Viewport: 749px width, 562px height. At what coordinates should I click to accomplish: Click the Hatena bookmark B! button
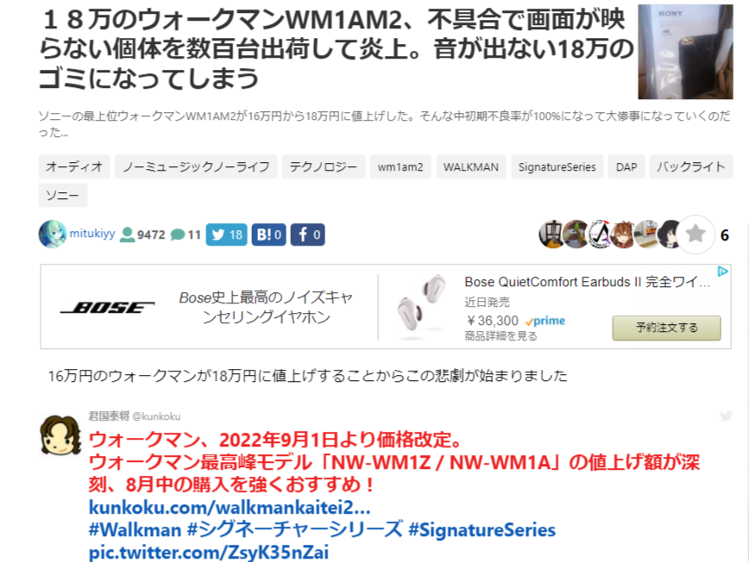click(x=269, y=234)
